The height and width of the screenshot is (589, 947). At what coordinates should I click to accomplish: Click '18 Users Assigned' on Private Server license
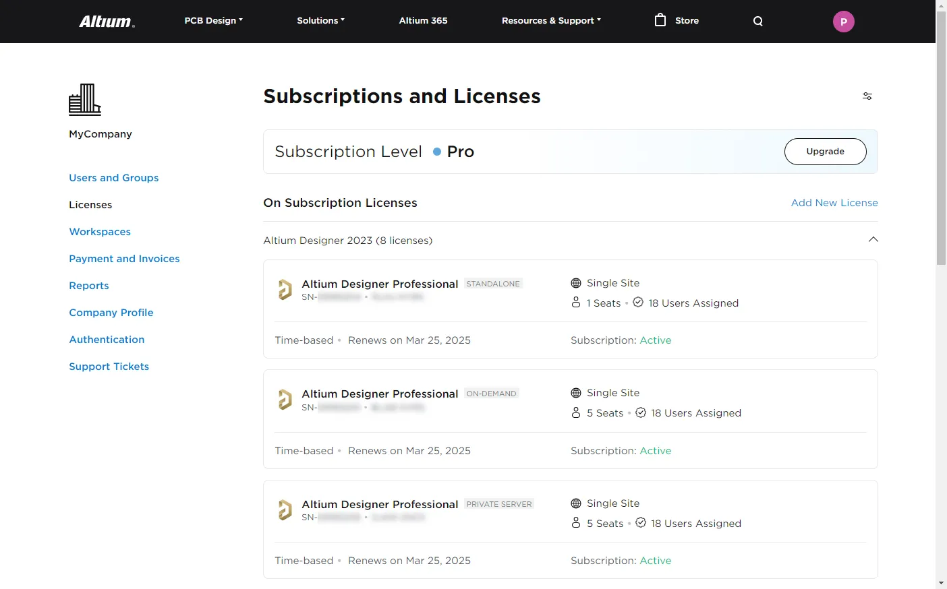696,524
